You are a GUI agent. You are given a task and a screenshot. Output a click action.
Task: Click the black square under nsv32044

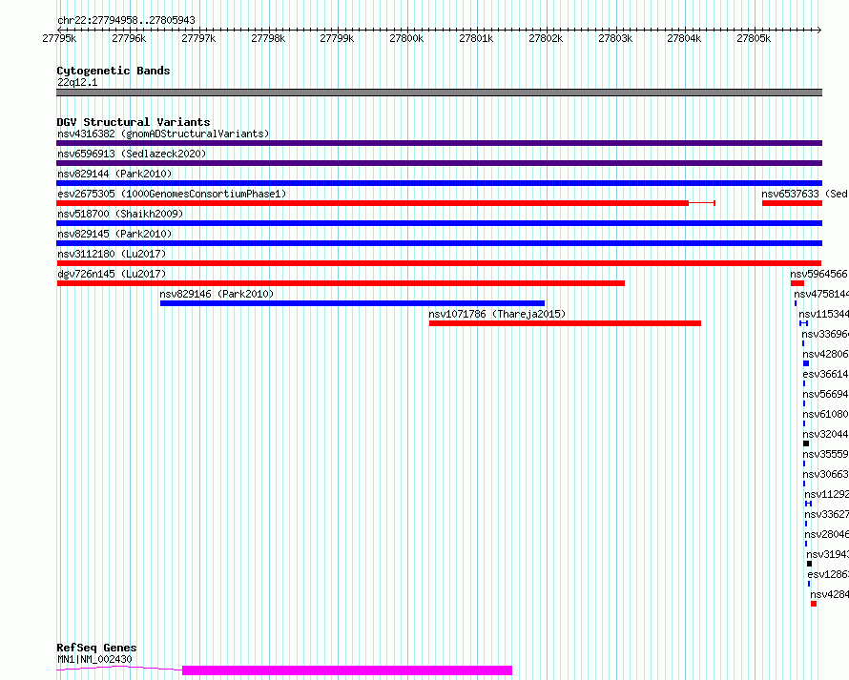[806, 443]
